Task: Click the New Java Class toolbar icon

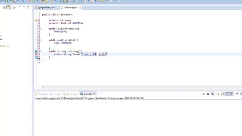Action: (34, 1)
